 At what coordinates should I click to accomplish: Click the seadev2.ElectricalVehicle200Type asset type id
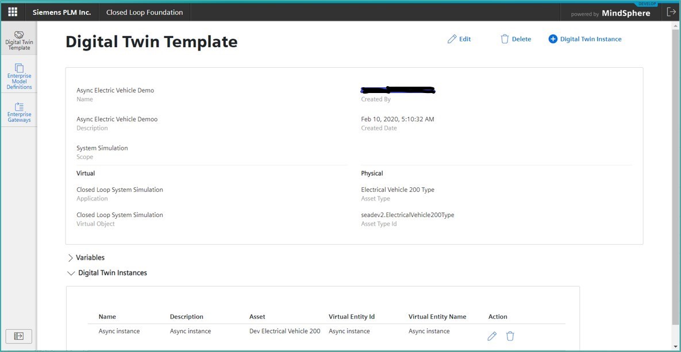pos(407,215)
